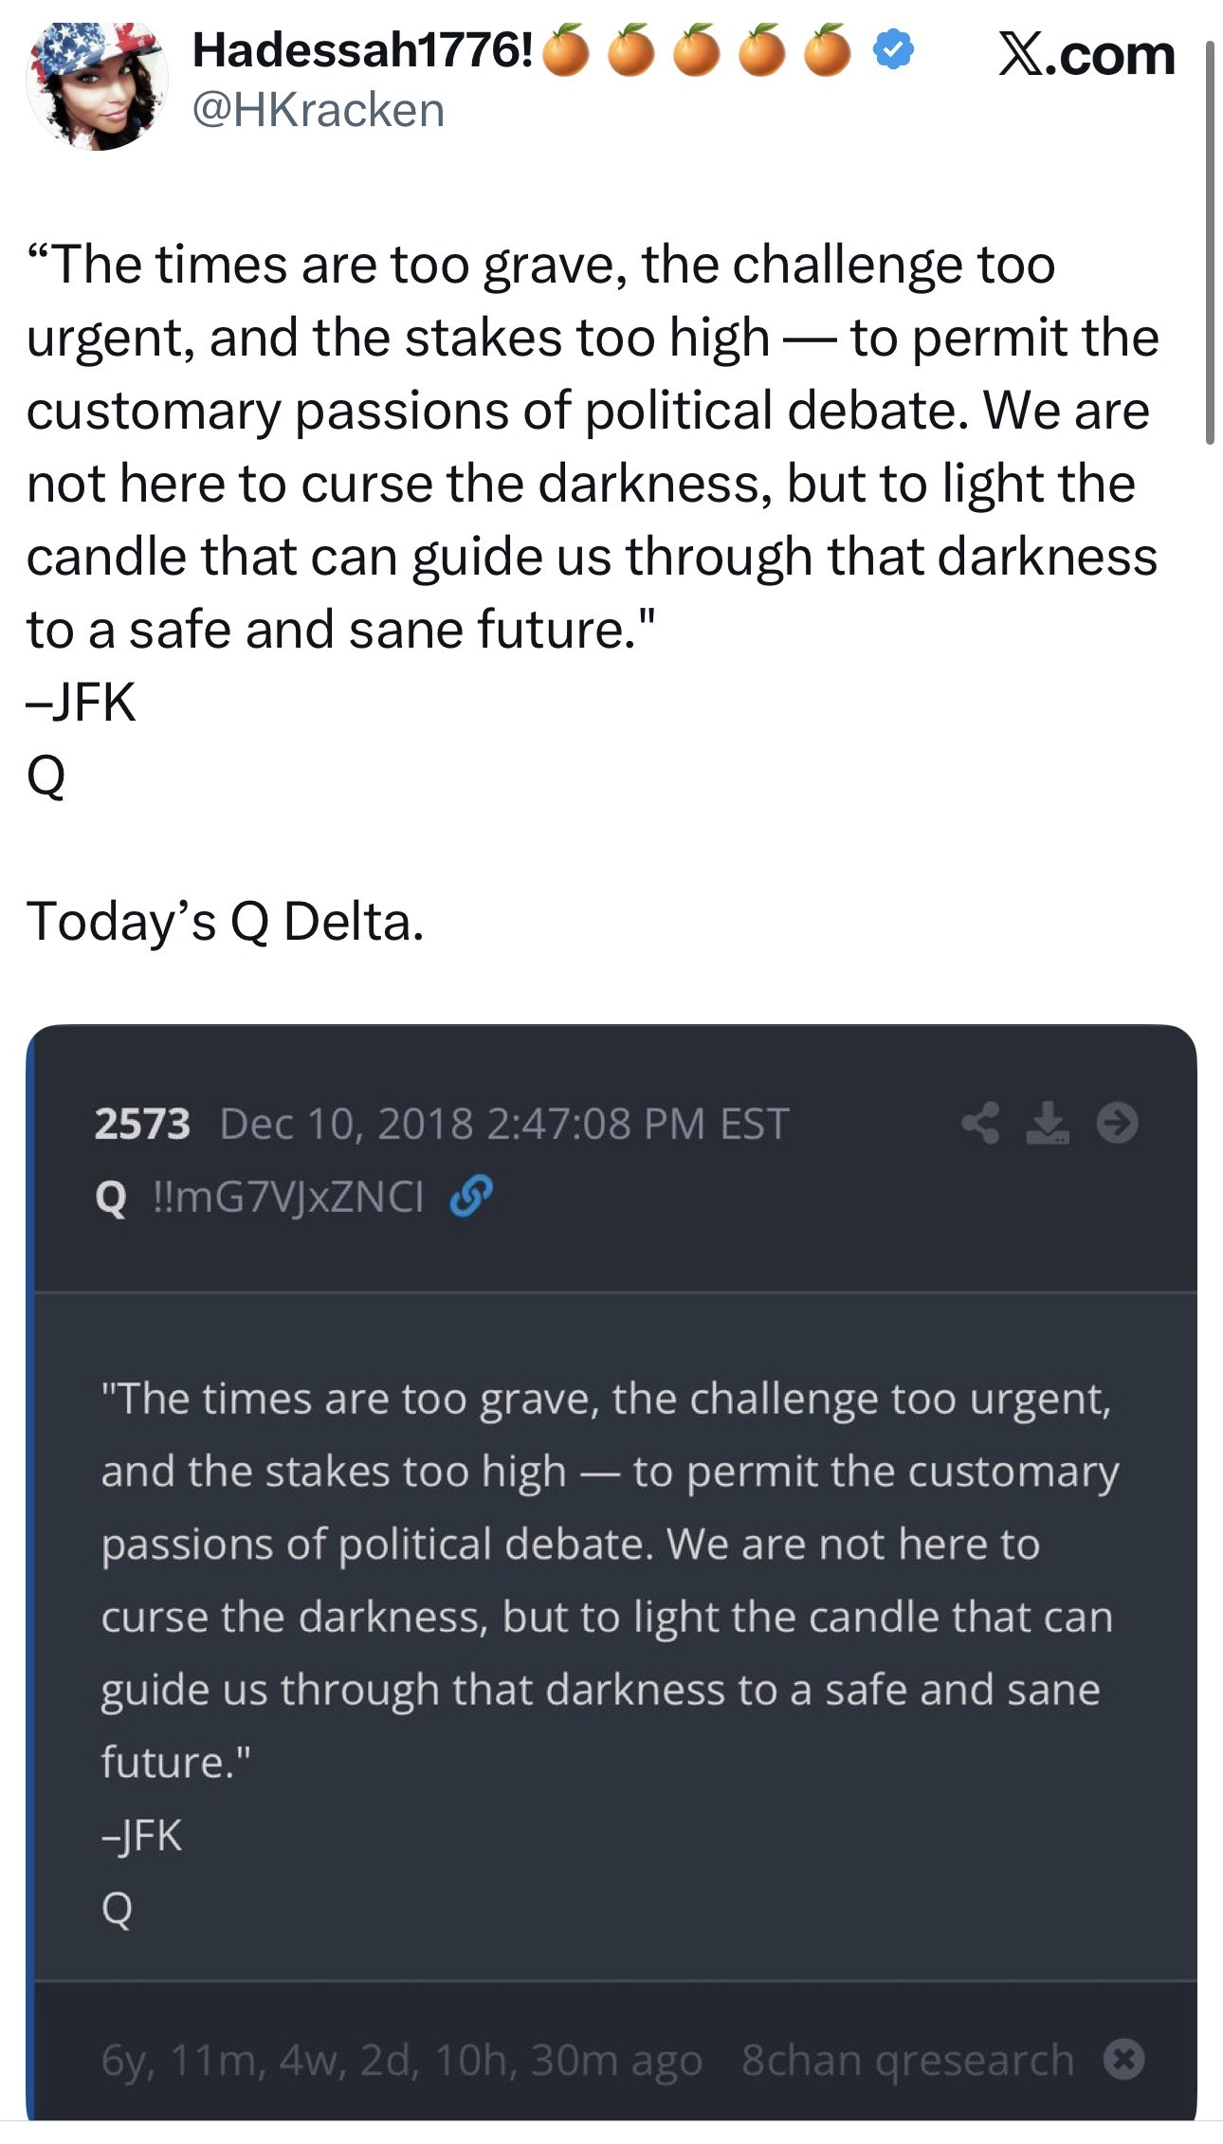This screenshot has height=2144, width=1223.
Task: Visit the @HKracken handle
Action: (319, 110)
